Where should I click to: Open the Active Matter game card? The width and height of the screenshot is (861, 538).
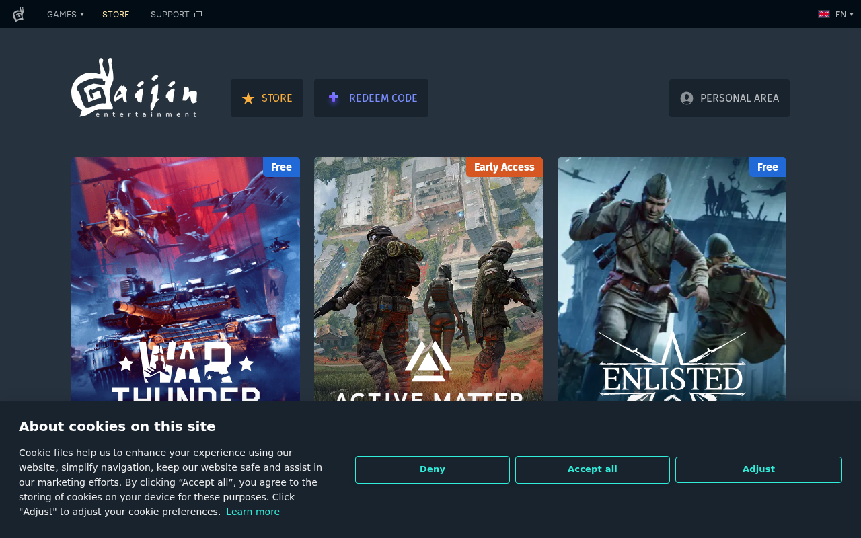point(428,279)
